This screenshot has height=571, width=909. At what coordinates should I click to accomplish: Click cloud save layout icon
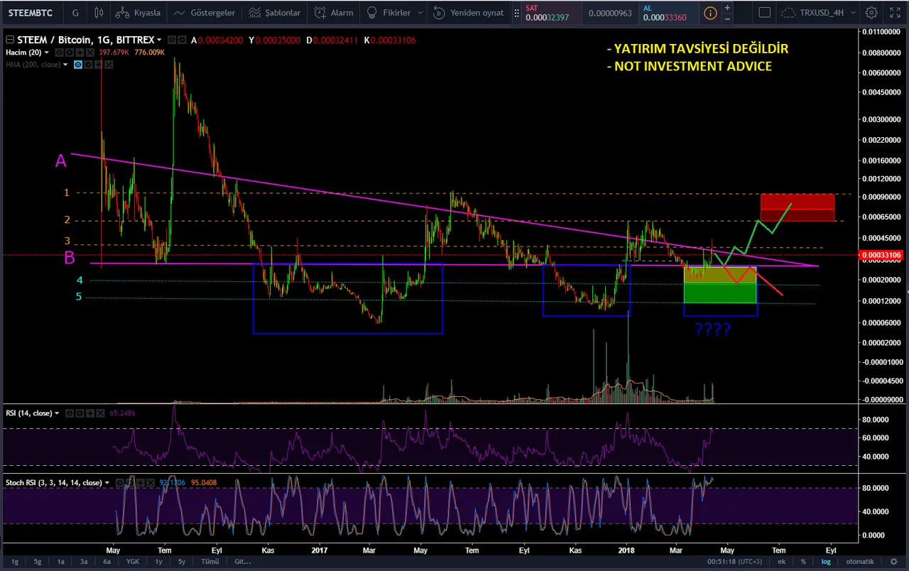(788, 12)
